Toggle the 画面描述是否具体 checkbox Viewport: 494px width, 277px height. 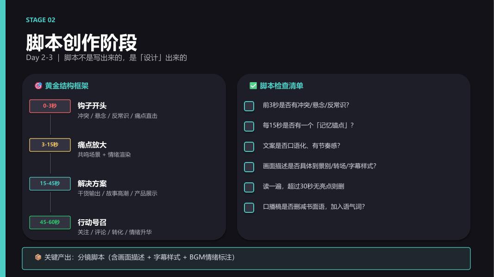[x=249, y=167]
